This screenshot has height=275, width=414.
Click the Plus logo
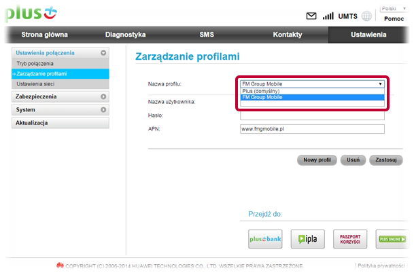pyautogui.click(x=31, y=13)
